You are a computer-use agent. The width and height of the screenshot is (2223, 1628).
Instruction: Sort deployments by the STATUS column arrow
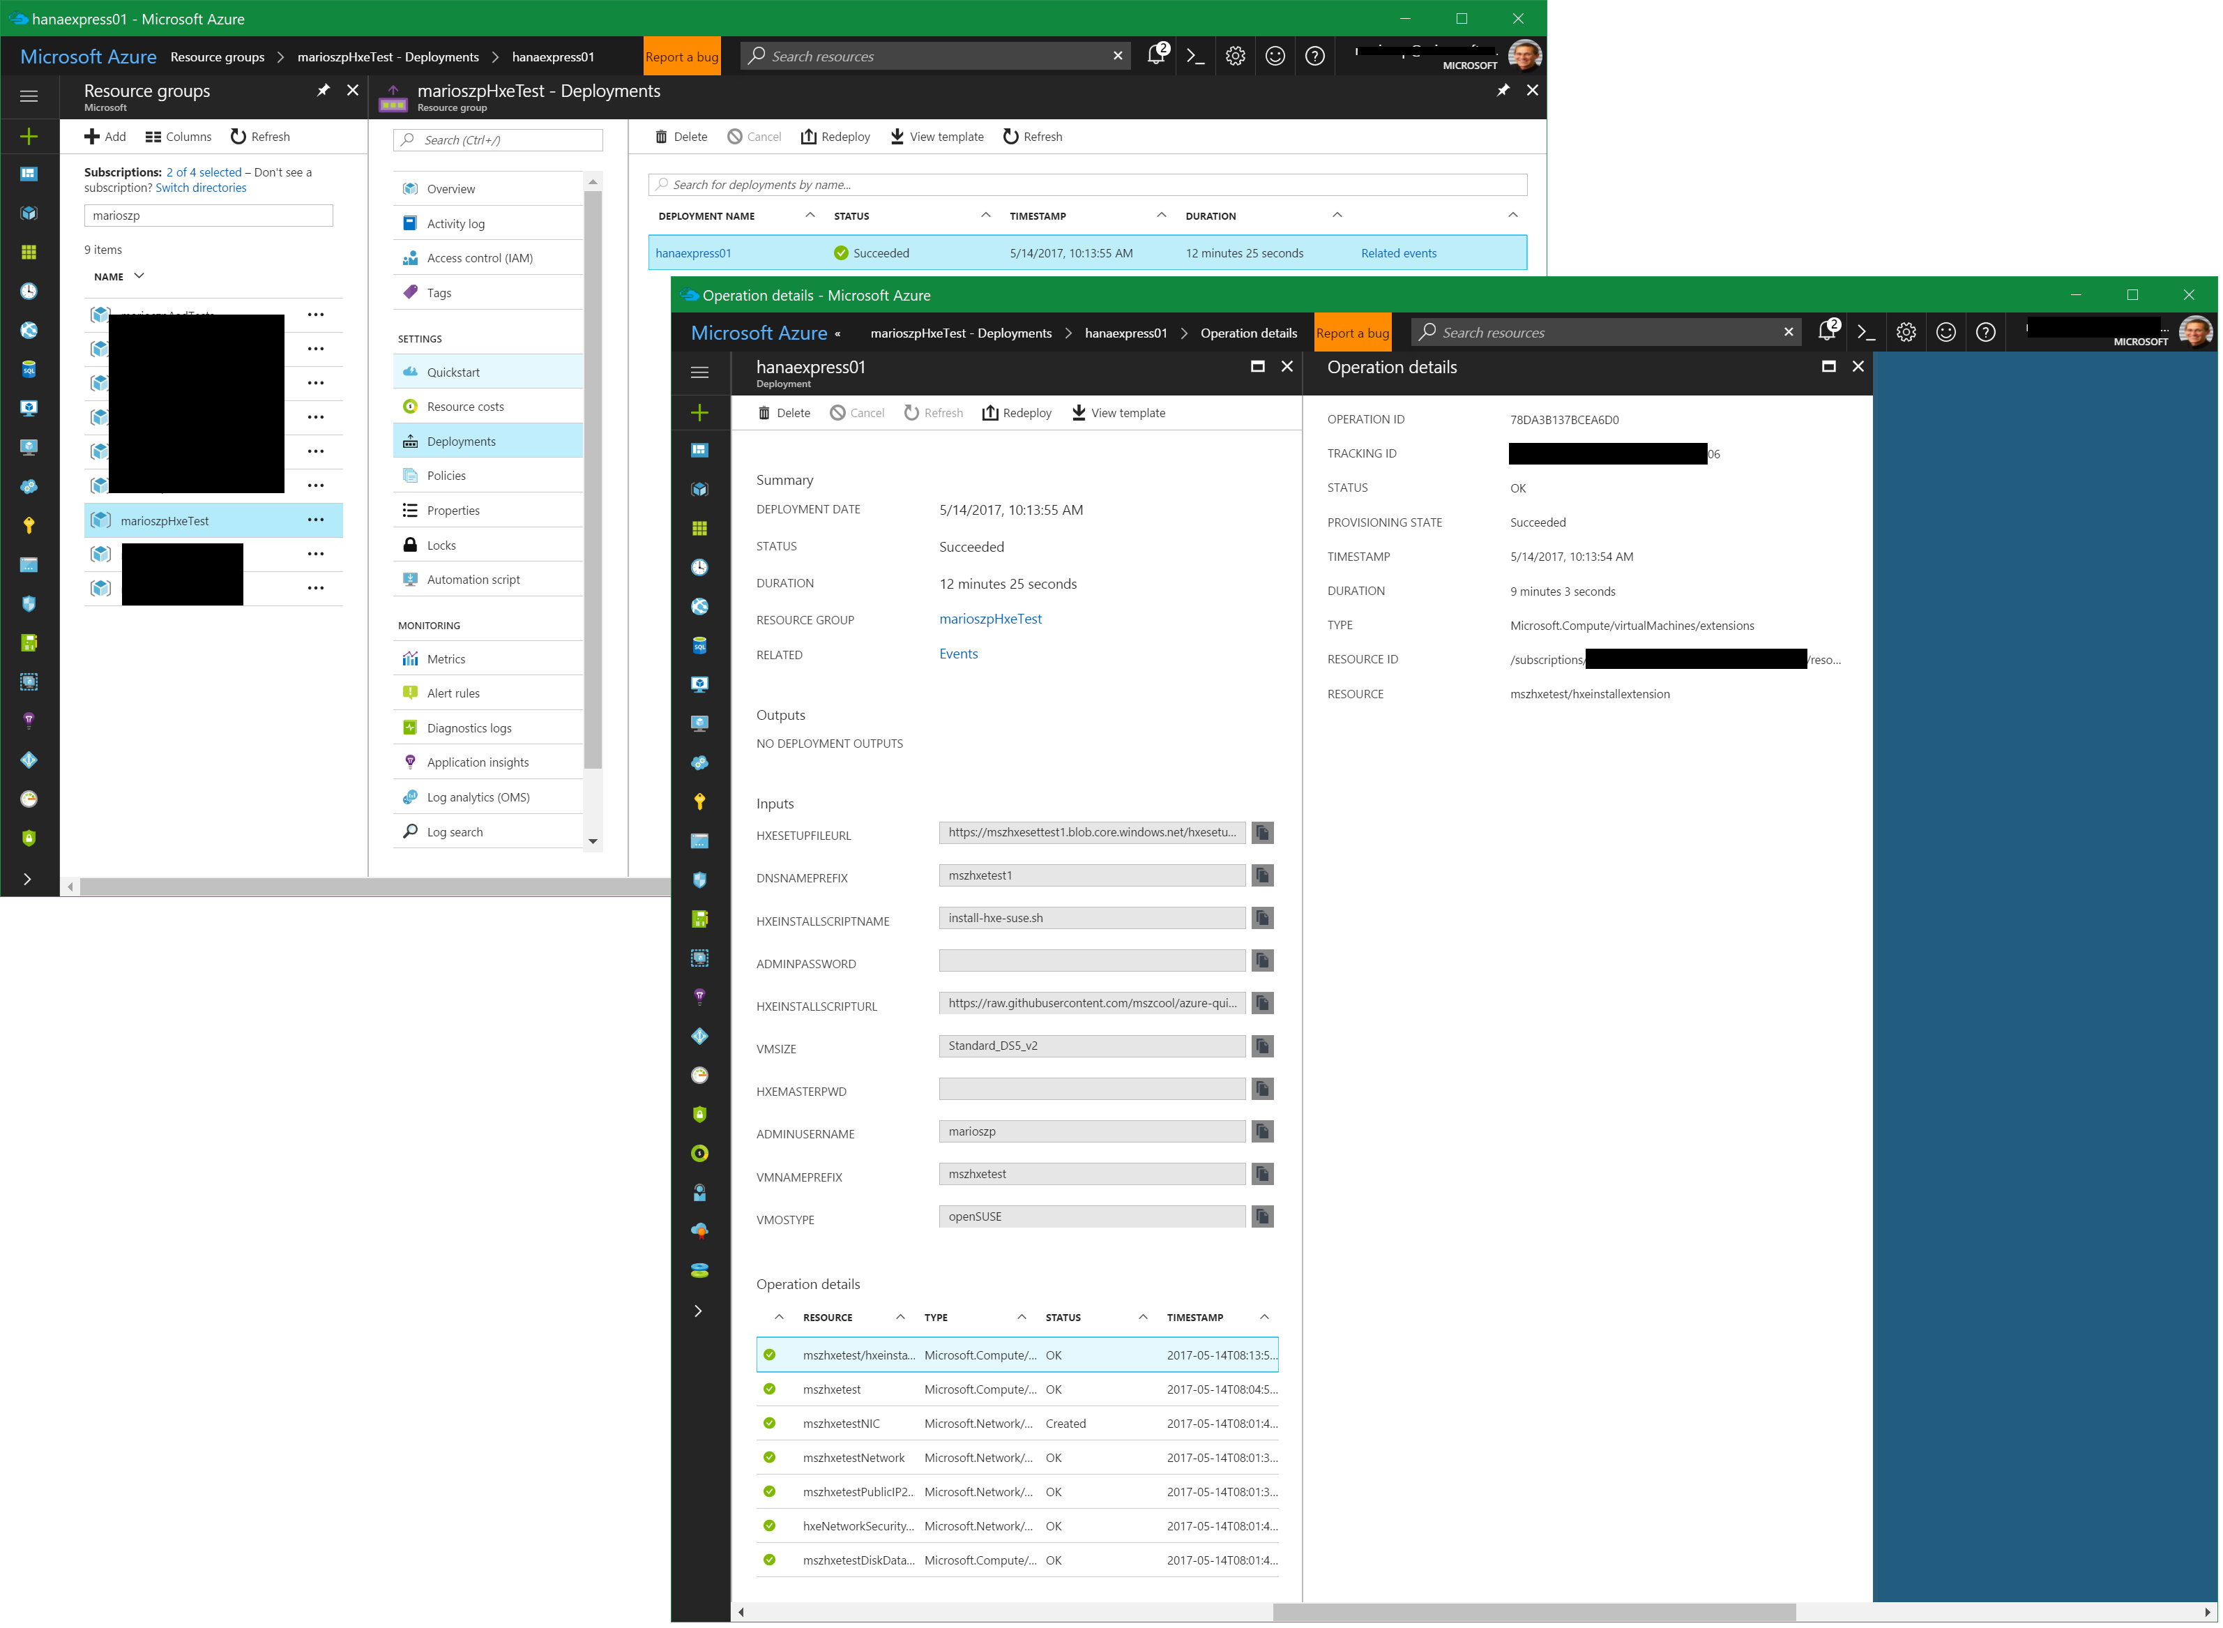click(x=986, y=216)
